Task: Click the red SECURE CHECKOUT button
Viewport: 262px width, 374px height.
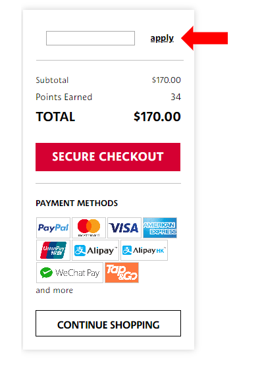Action: coord(108,157)
